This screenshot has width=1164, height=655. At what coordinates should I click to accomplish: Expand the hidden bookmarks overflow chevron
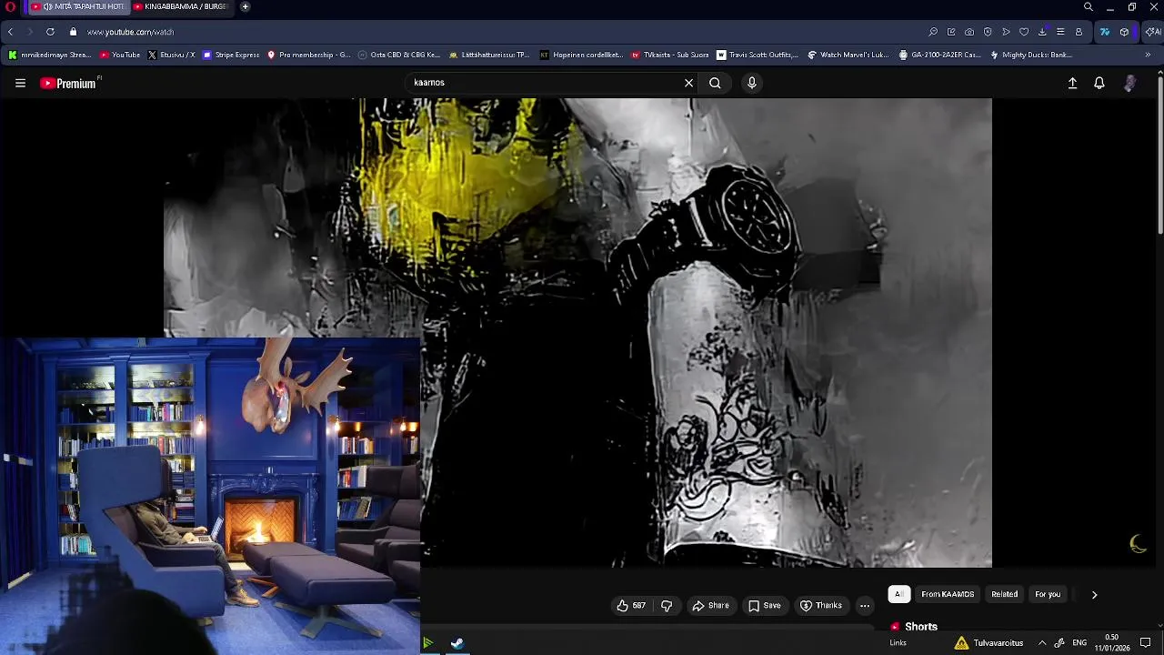[x=1148, y=55]
